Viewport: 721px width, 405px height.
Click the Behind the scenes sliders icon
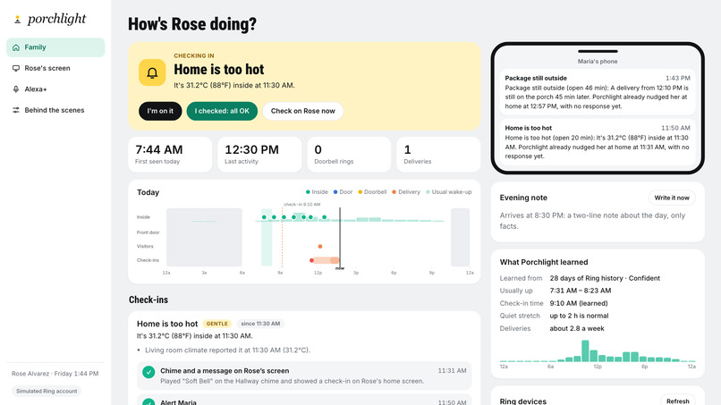point(16,110)
